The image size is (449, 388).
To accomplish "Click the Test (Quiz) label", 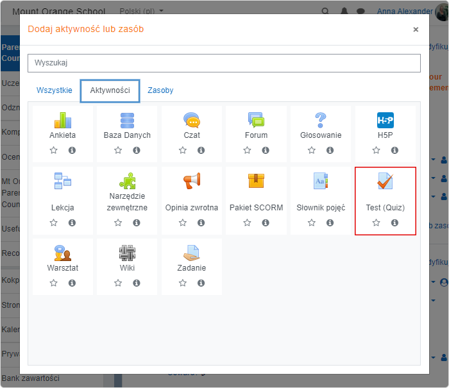I will (x=385, y=208).
